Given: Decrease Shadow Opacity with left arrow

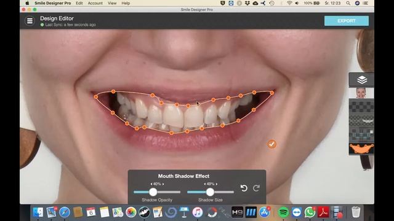Looking at the screenshot, I should click(151, 184).
